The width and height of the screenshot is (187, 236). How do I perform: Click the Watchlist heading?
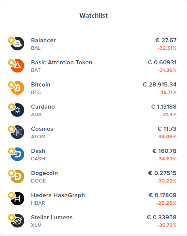tap(93, 16)
